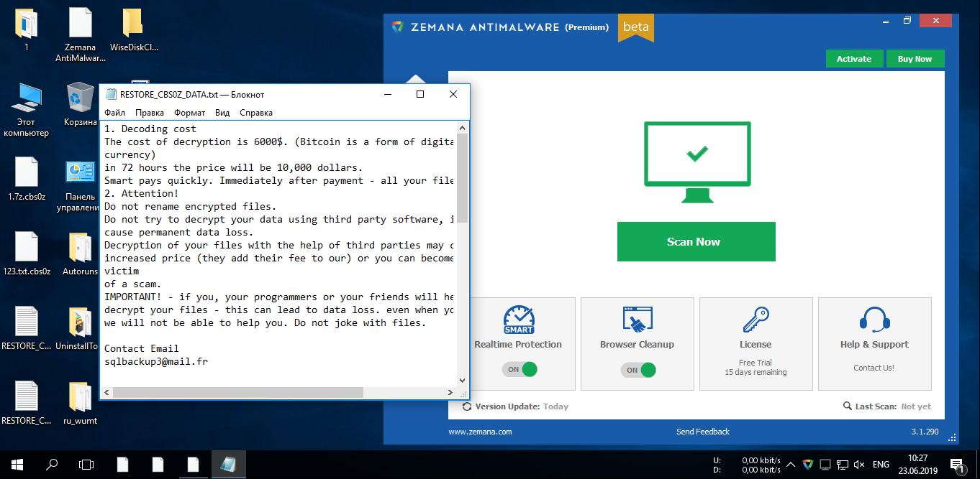
Task: Select the ru_wumt folder on desktop
Action: [80, 403]
